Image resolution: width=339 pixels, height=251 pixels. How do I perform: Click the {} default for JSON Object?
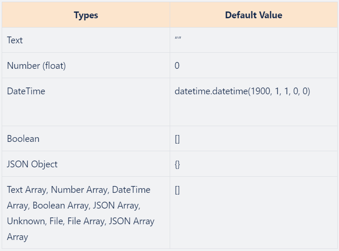pyautogui.click(x=177, y=164)
